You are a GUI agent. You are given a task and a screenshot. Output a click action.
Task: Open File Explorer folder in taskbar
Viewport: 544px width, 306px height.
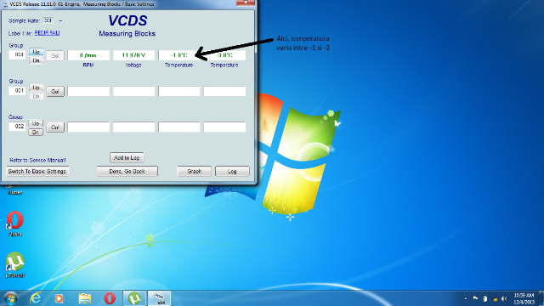click(x=85, y=298)
